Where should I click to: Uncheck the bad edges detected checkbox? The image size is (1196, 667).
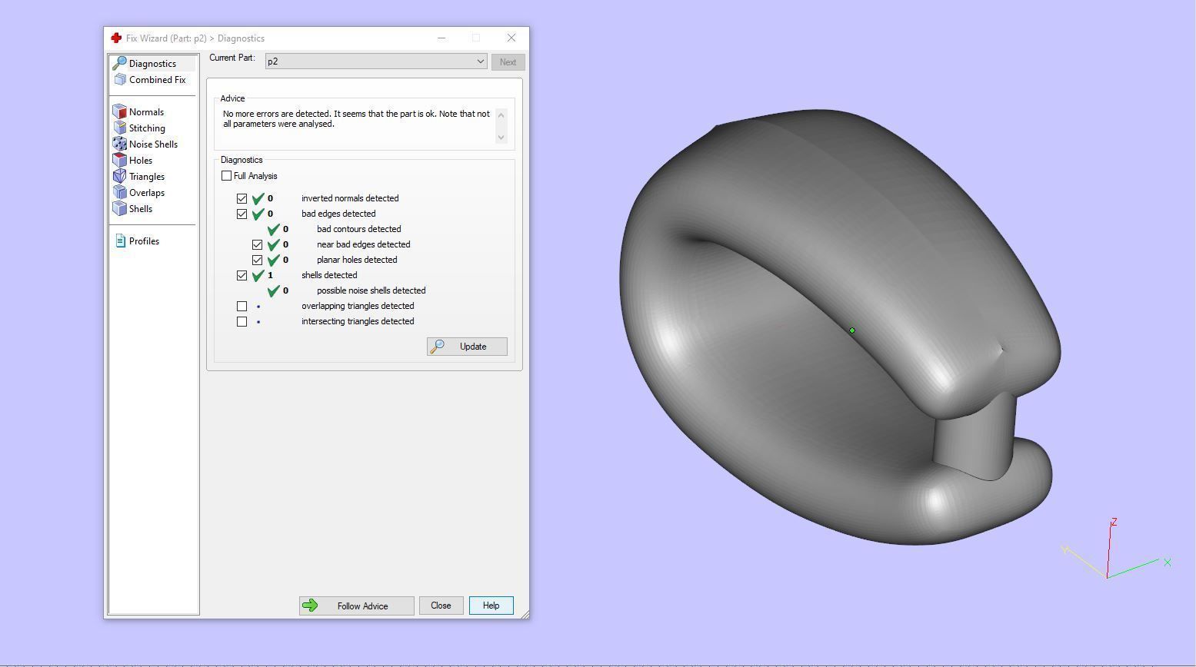(242, 214)
